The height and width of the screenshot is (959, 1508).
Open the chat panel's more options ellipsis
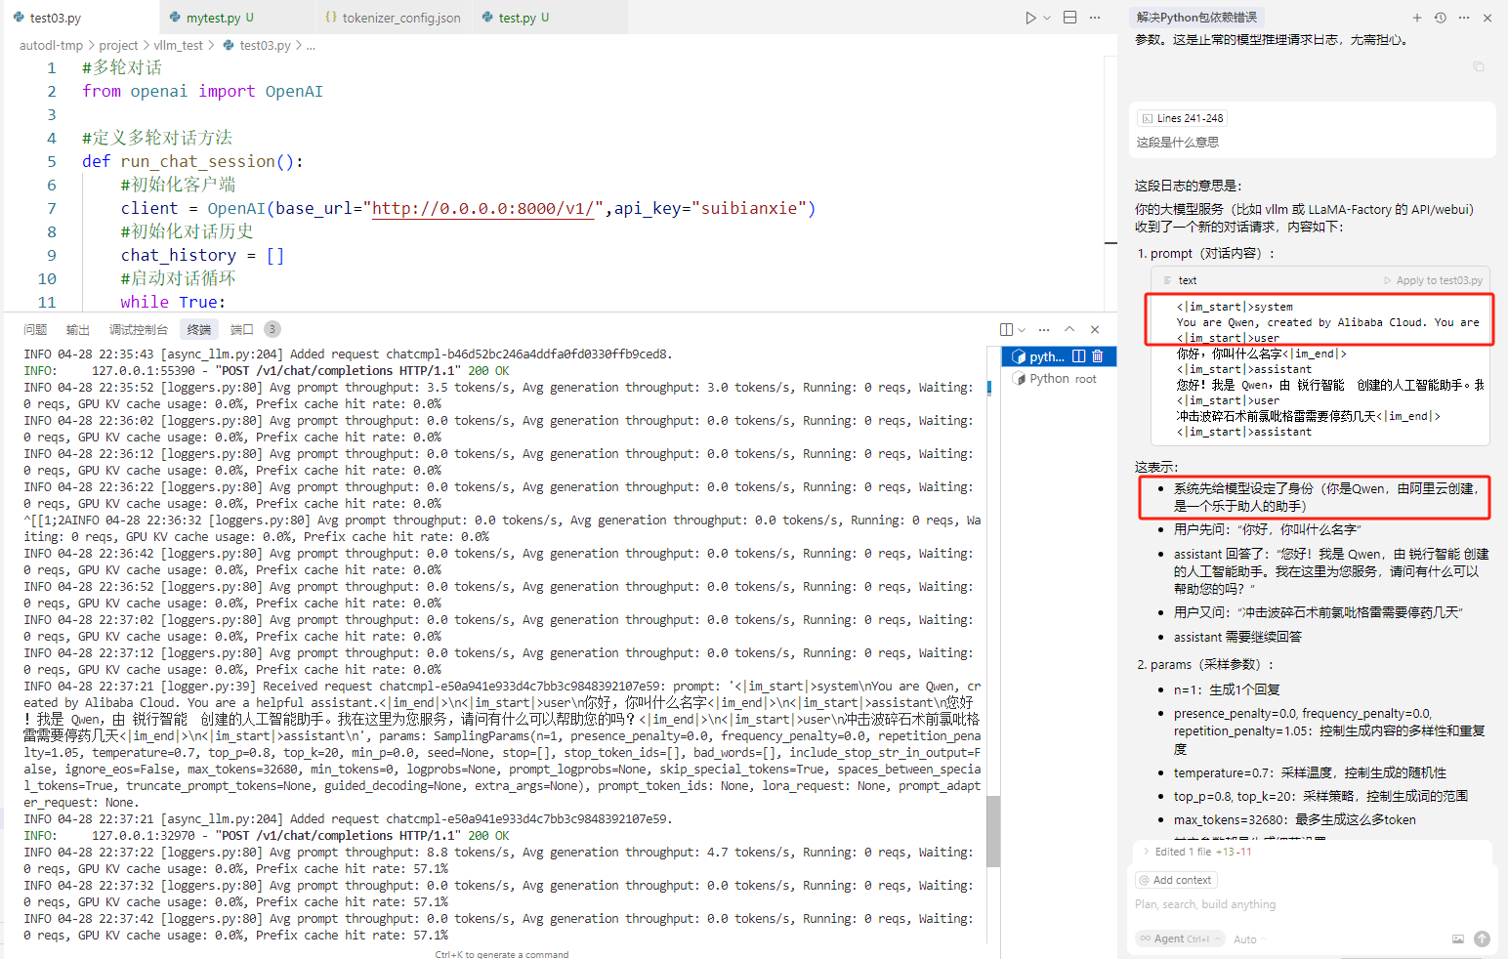point(1464,18)
